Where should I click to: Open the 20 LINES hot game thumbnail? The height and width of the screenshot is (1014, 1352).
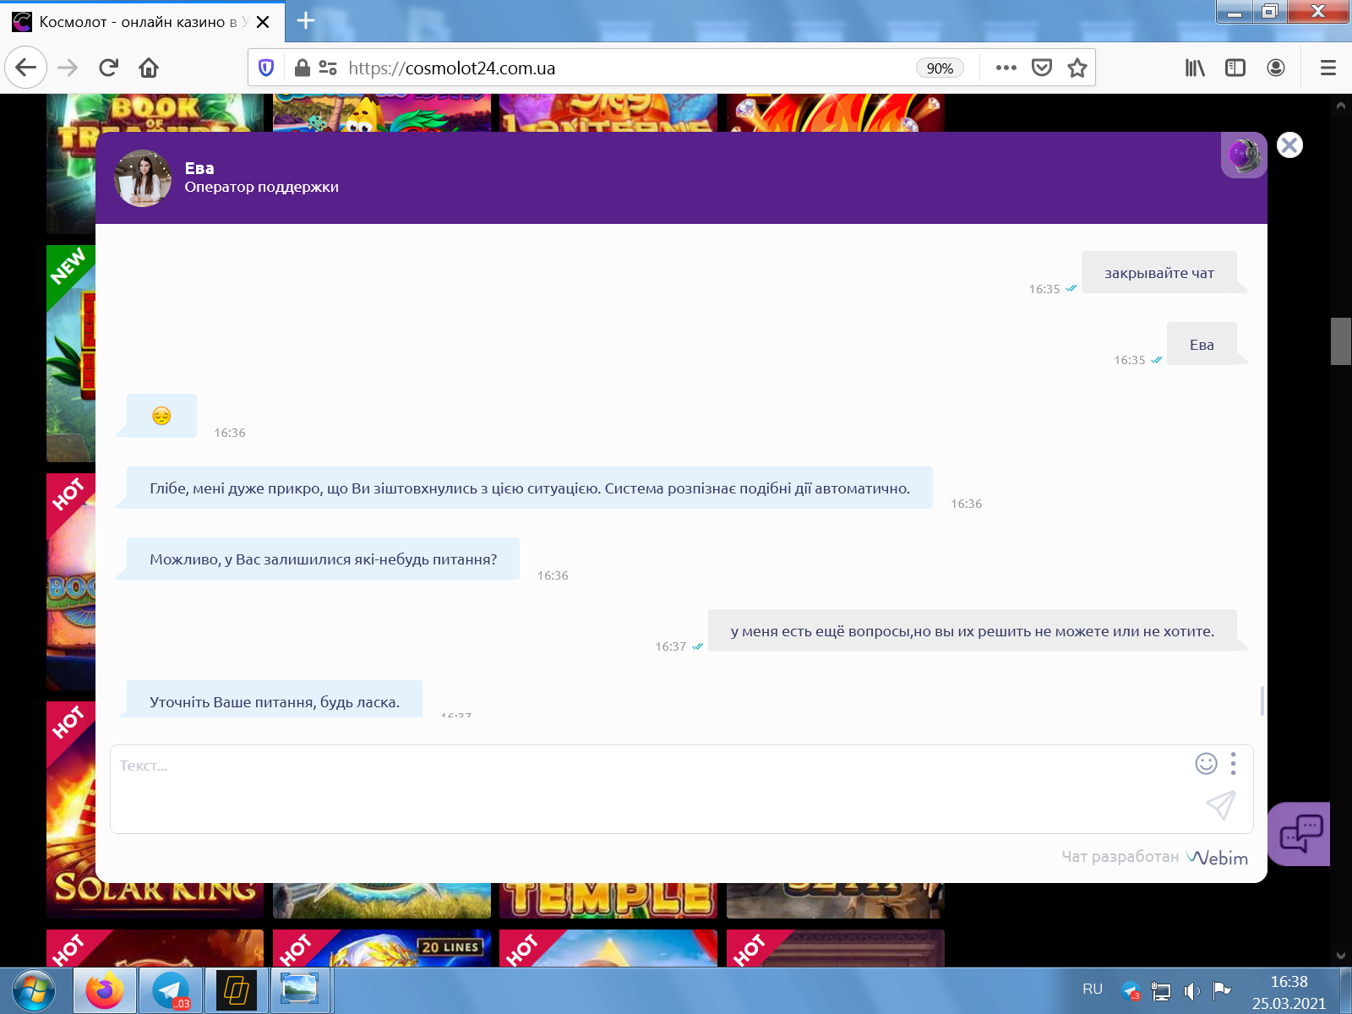pyautogui.click(x=382, y=948)
